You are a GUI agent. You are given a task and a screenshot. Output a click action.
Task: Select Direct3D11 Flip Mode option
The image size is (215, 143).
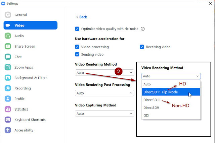(x=171, y=92)
